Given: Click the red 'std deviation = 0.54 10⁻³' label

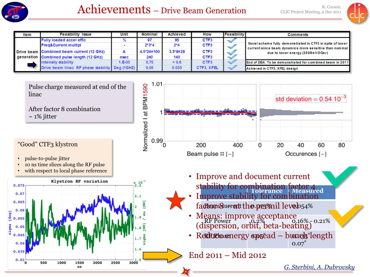Looking at the screenshot, I should 311,99.
